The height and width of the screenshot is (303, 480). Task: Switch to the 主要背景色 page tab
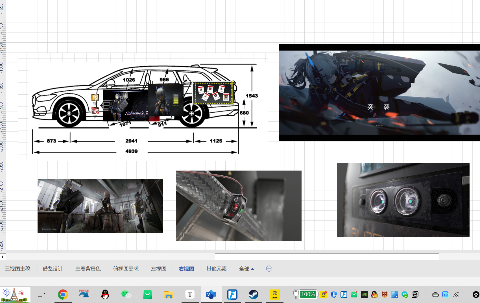coord(88,269)
